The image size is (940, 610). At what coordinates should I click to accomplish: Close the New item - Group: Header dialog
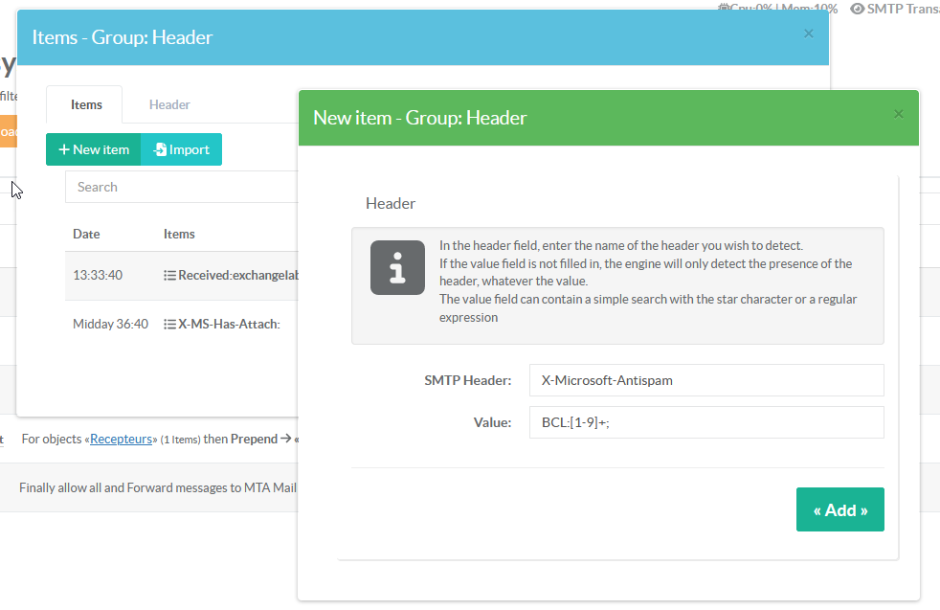point(898,114)
